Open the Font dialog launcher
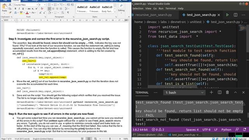249x140 pixels. coord(45,17)
